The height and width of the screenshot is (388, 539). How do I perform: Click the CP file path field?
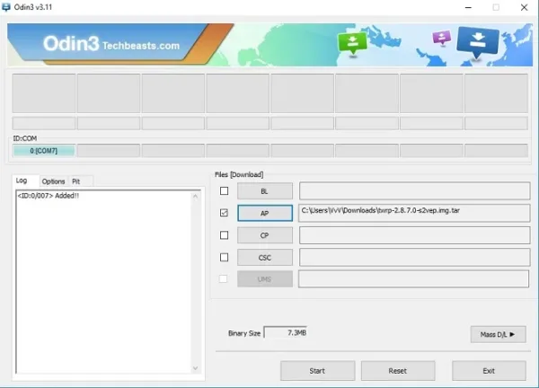(414, 235)
